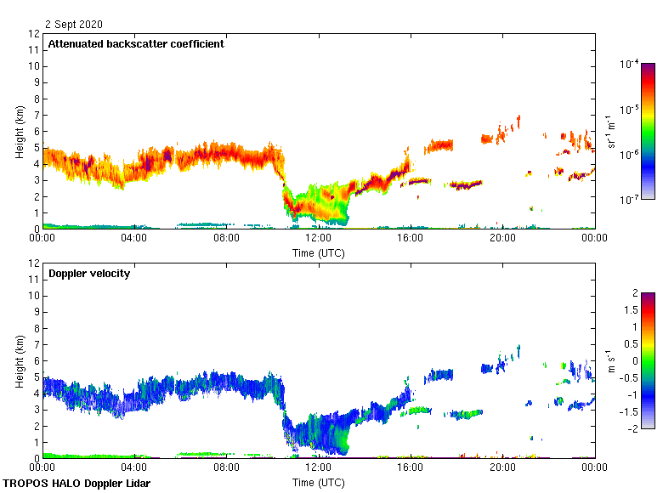Click the 12:00 time tick under top plot
Viewport: 663px width, 493px height.
coord(318,240)
